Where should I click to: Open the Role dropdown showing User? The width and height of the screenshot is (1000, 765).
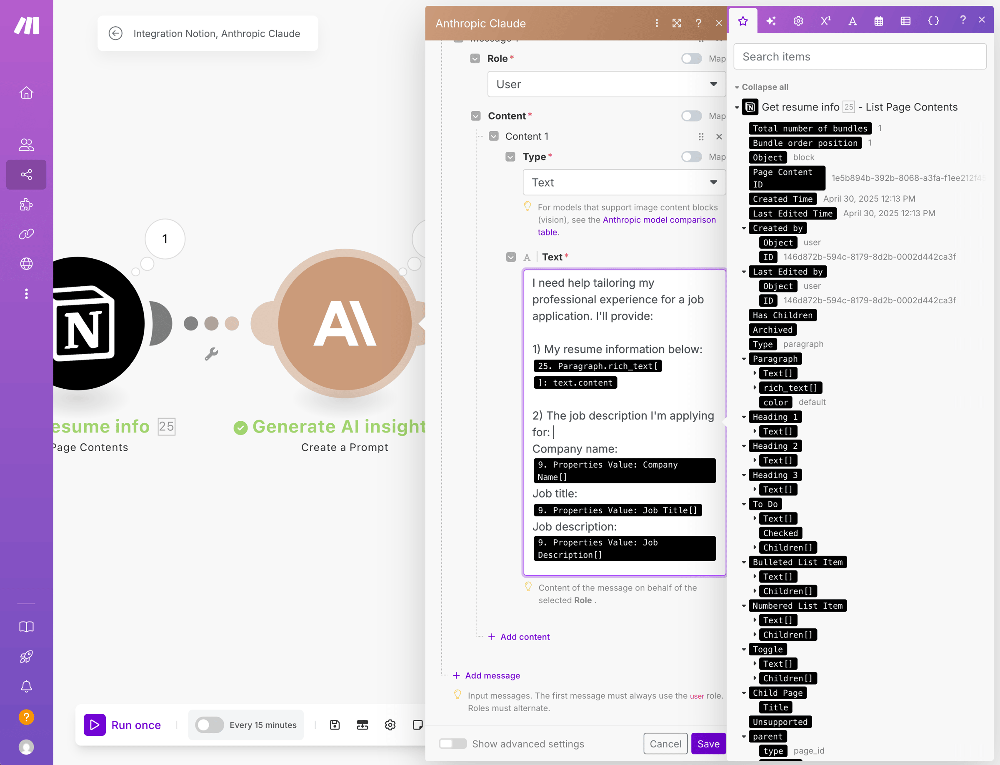pos(607,84)
